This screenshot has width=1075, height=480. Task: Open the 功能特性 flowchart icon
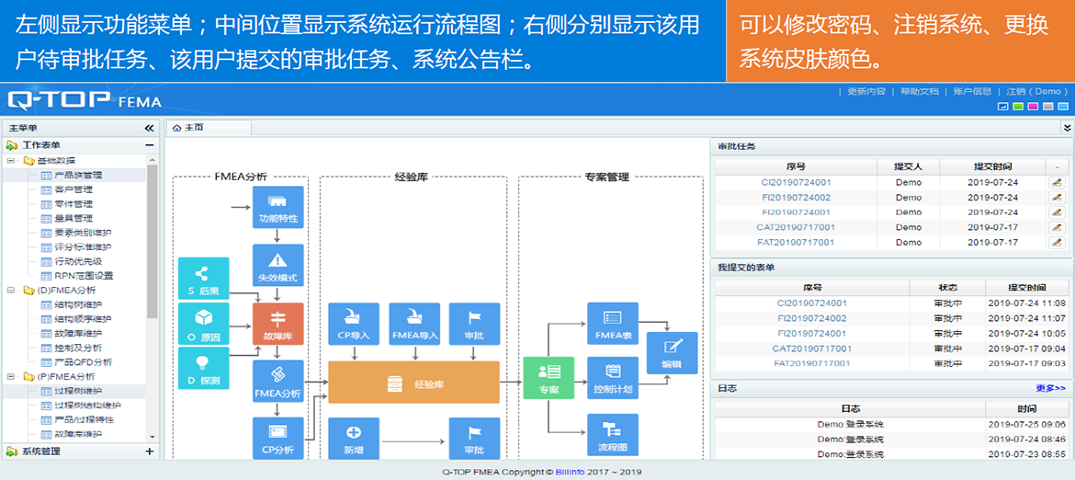point(277,207)
